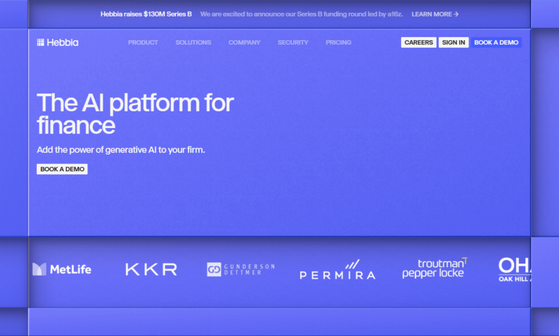Screen dimensions: 559x336
Task: Click the Sign In button
Action: point(453,43)
